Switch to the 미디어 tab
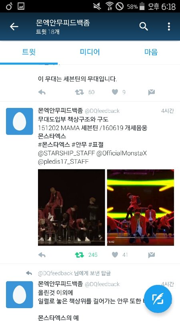This screenshot has height=321, width=180. point(90,52)
